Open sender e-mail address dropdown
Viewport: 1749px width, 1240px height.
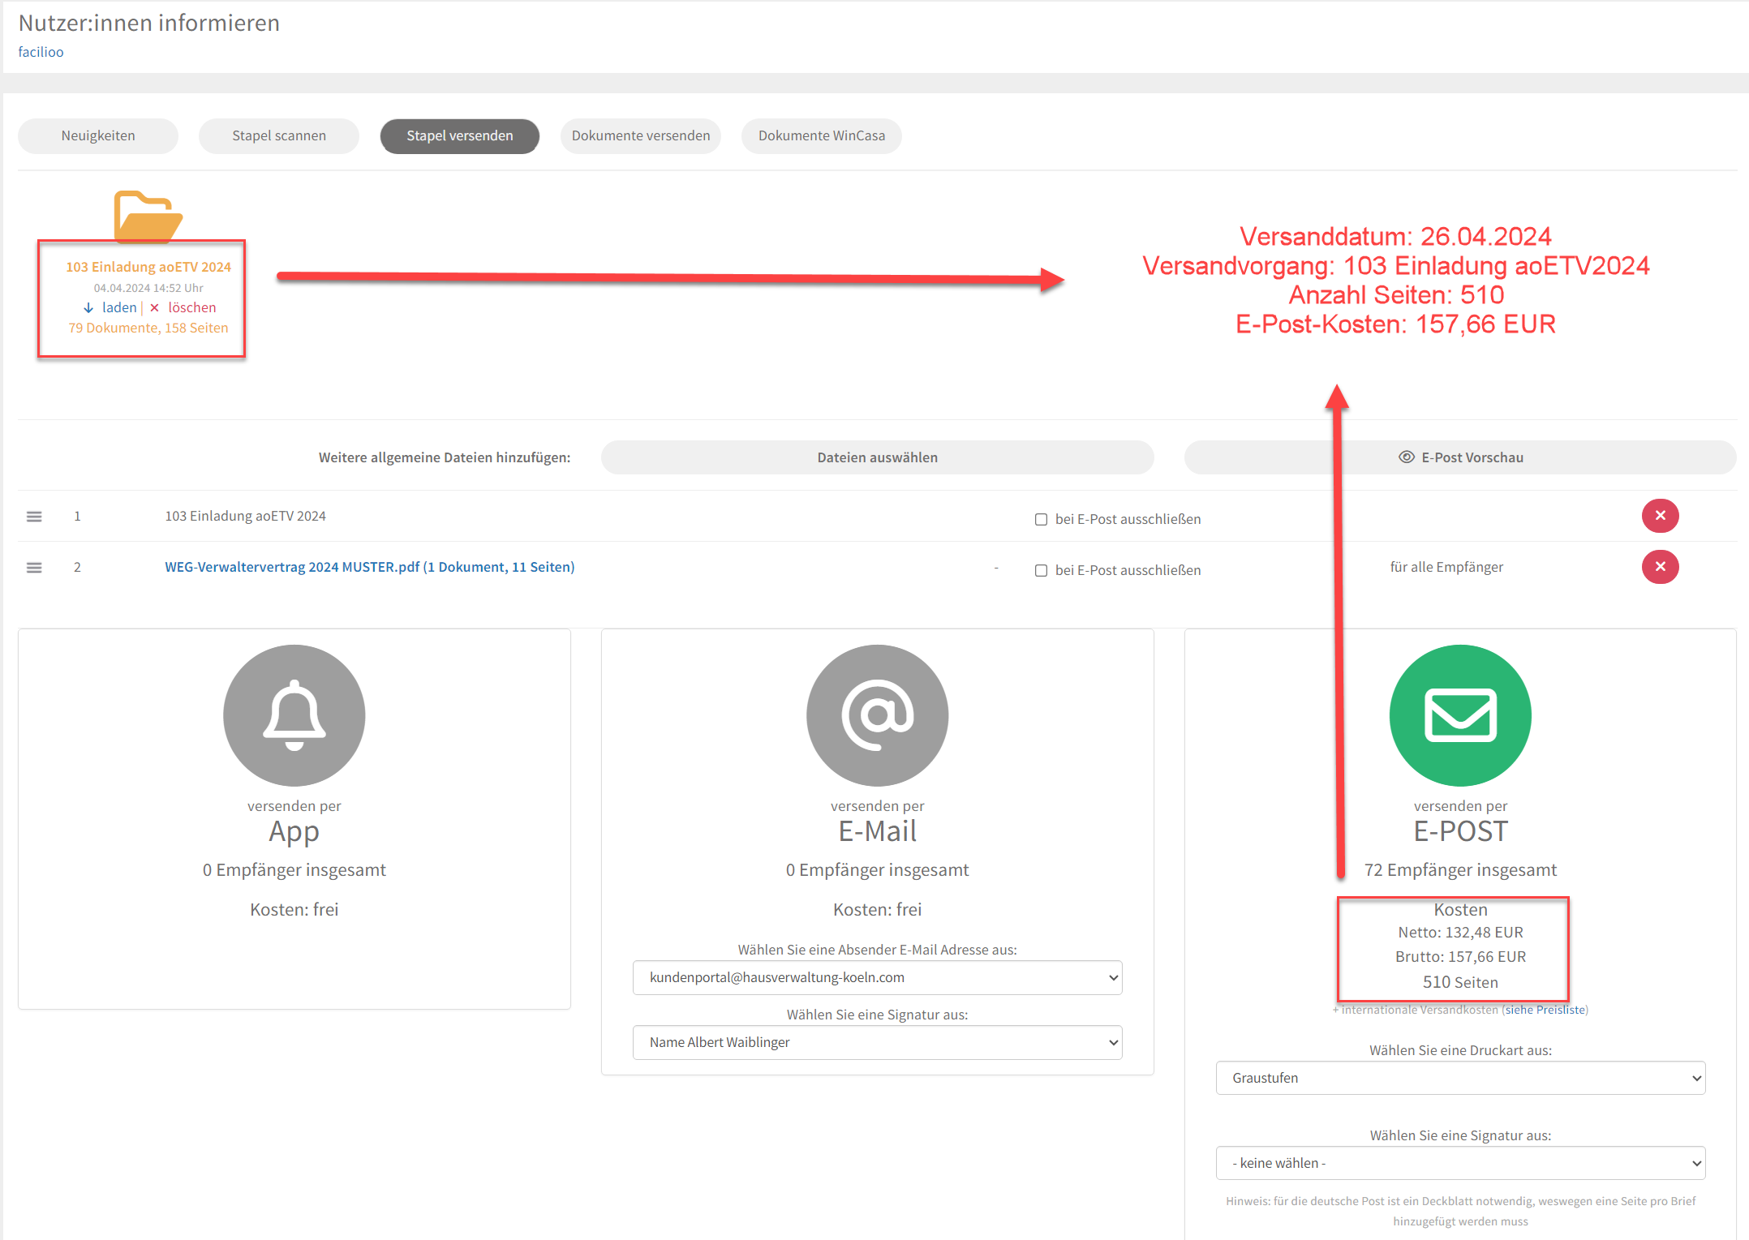(x=877, y=978)
